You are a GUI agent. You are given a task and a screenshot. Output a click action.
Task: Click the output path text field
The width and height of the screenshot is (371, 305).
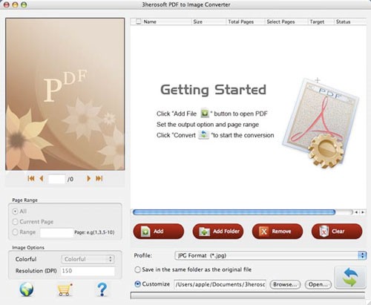tap(220, 284)
